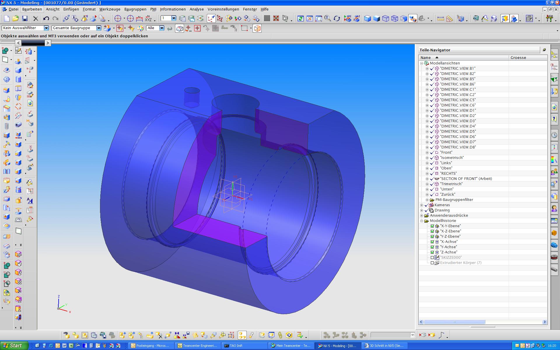Open the Analyse menu
Viewport: 560px width, 350px height.
(196, 9)
